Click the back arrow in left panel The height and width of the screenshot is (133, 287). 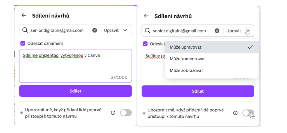(24, 16)
